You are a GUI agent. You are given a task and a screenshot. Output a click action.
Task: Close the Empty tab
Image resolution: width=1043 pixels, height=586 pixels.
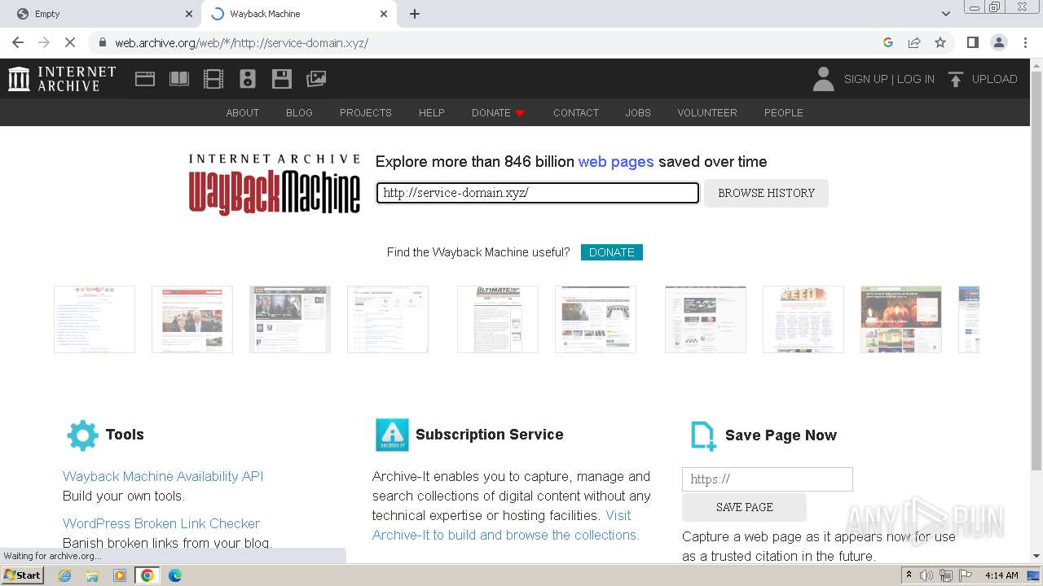click(189, 14)
